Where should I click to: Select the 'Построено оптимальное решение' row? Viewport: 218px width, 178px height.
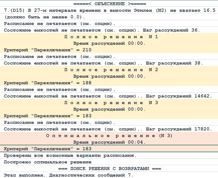(x=48, y=162)
